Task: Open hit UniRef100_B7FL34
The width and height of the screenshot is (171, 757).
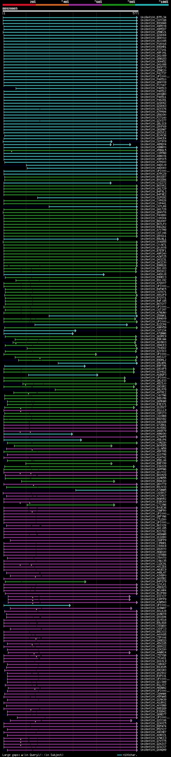Action: [x=153, y=17]
